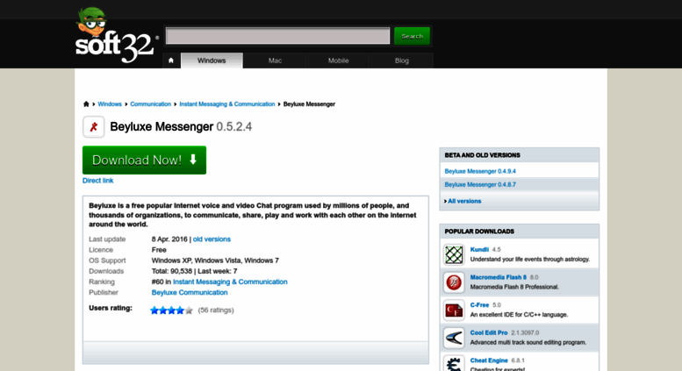This screenshot has width=682, height=371.
Task: Switch to the Windows tab
Action: pyautogui.click(x=212, y=61)
